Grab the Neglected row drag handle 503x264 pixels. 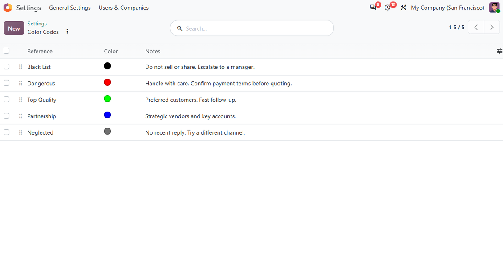[x=20, y=132]
